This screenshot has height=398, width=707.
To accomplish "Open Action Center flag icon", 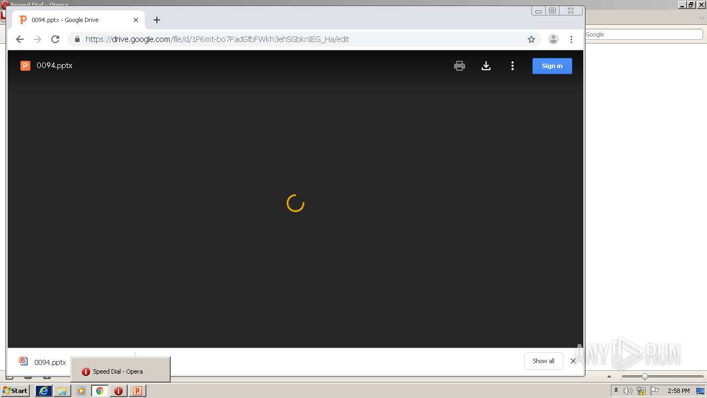I will (655, 391).
